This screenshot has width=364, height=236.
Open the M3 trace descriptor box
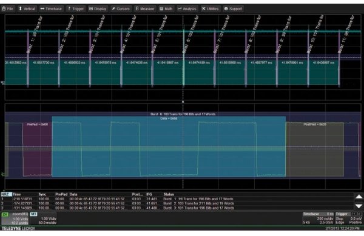tap(44, 218)
